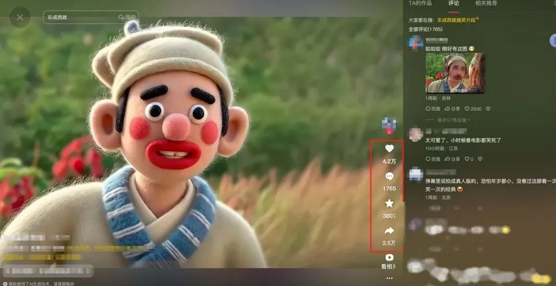Close the video viewer with the X button
The height and width of the screenshot is (286, 556).
click(x=20, y=17)
